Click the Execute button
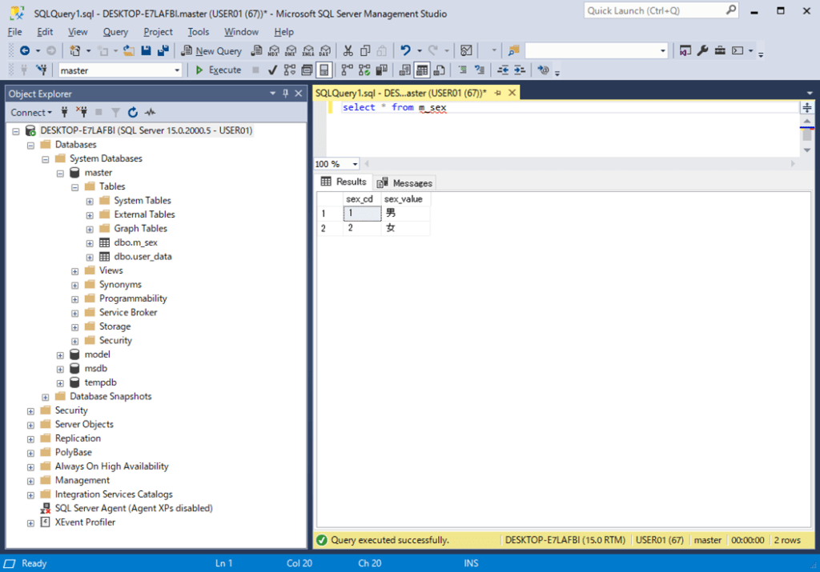This screenshot has height=572, width=820. coord(218,70)
